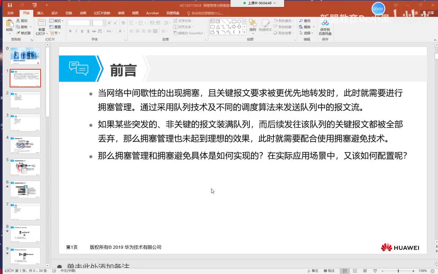
Task: Click the 共享 (Share) button
Action: click(x=428, y=13)
